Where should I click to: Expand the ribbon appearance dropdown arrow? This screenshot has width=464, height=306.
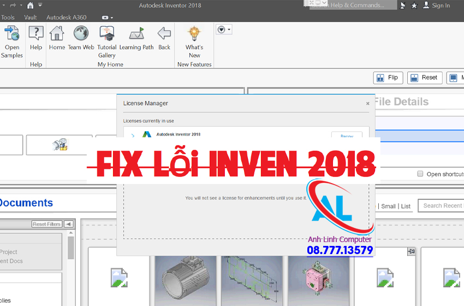224,30
